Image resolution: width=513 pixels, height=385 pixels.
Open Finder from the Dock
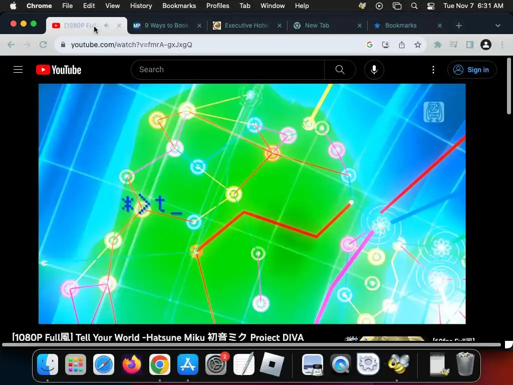48,364
